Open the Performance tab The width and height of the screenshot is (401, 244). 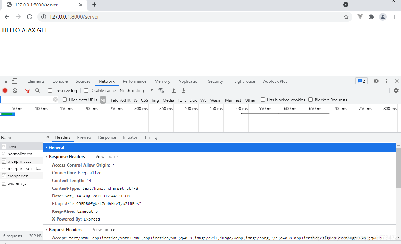coord(134,81)
